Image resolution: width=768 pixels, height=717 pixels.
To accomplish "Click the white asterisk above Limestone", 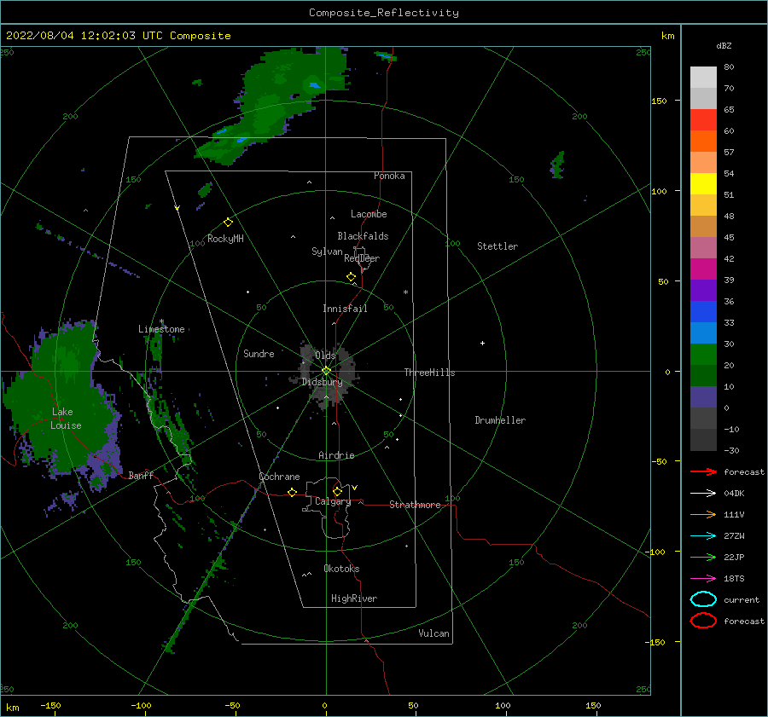I will coord(161,321).
